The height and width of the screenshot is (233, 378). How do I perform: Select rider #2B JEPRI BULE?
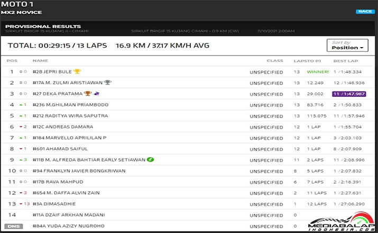pyautogui.click(x=52, y=71)
